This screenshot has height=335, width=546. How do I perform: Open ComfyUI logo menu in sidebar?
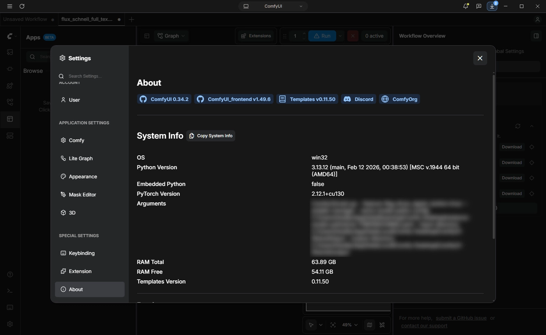point(11,36)
